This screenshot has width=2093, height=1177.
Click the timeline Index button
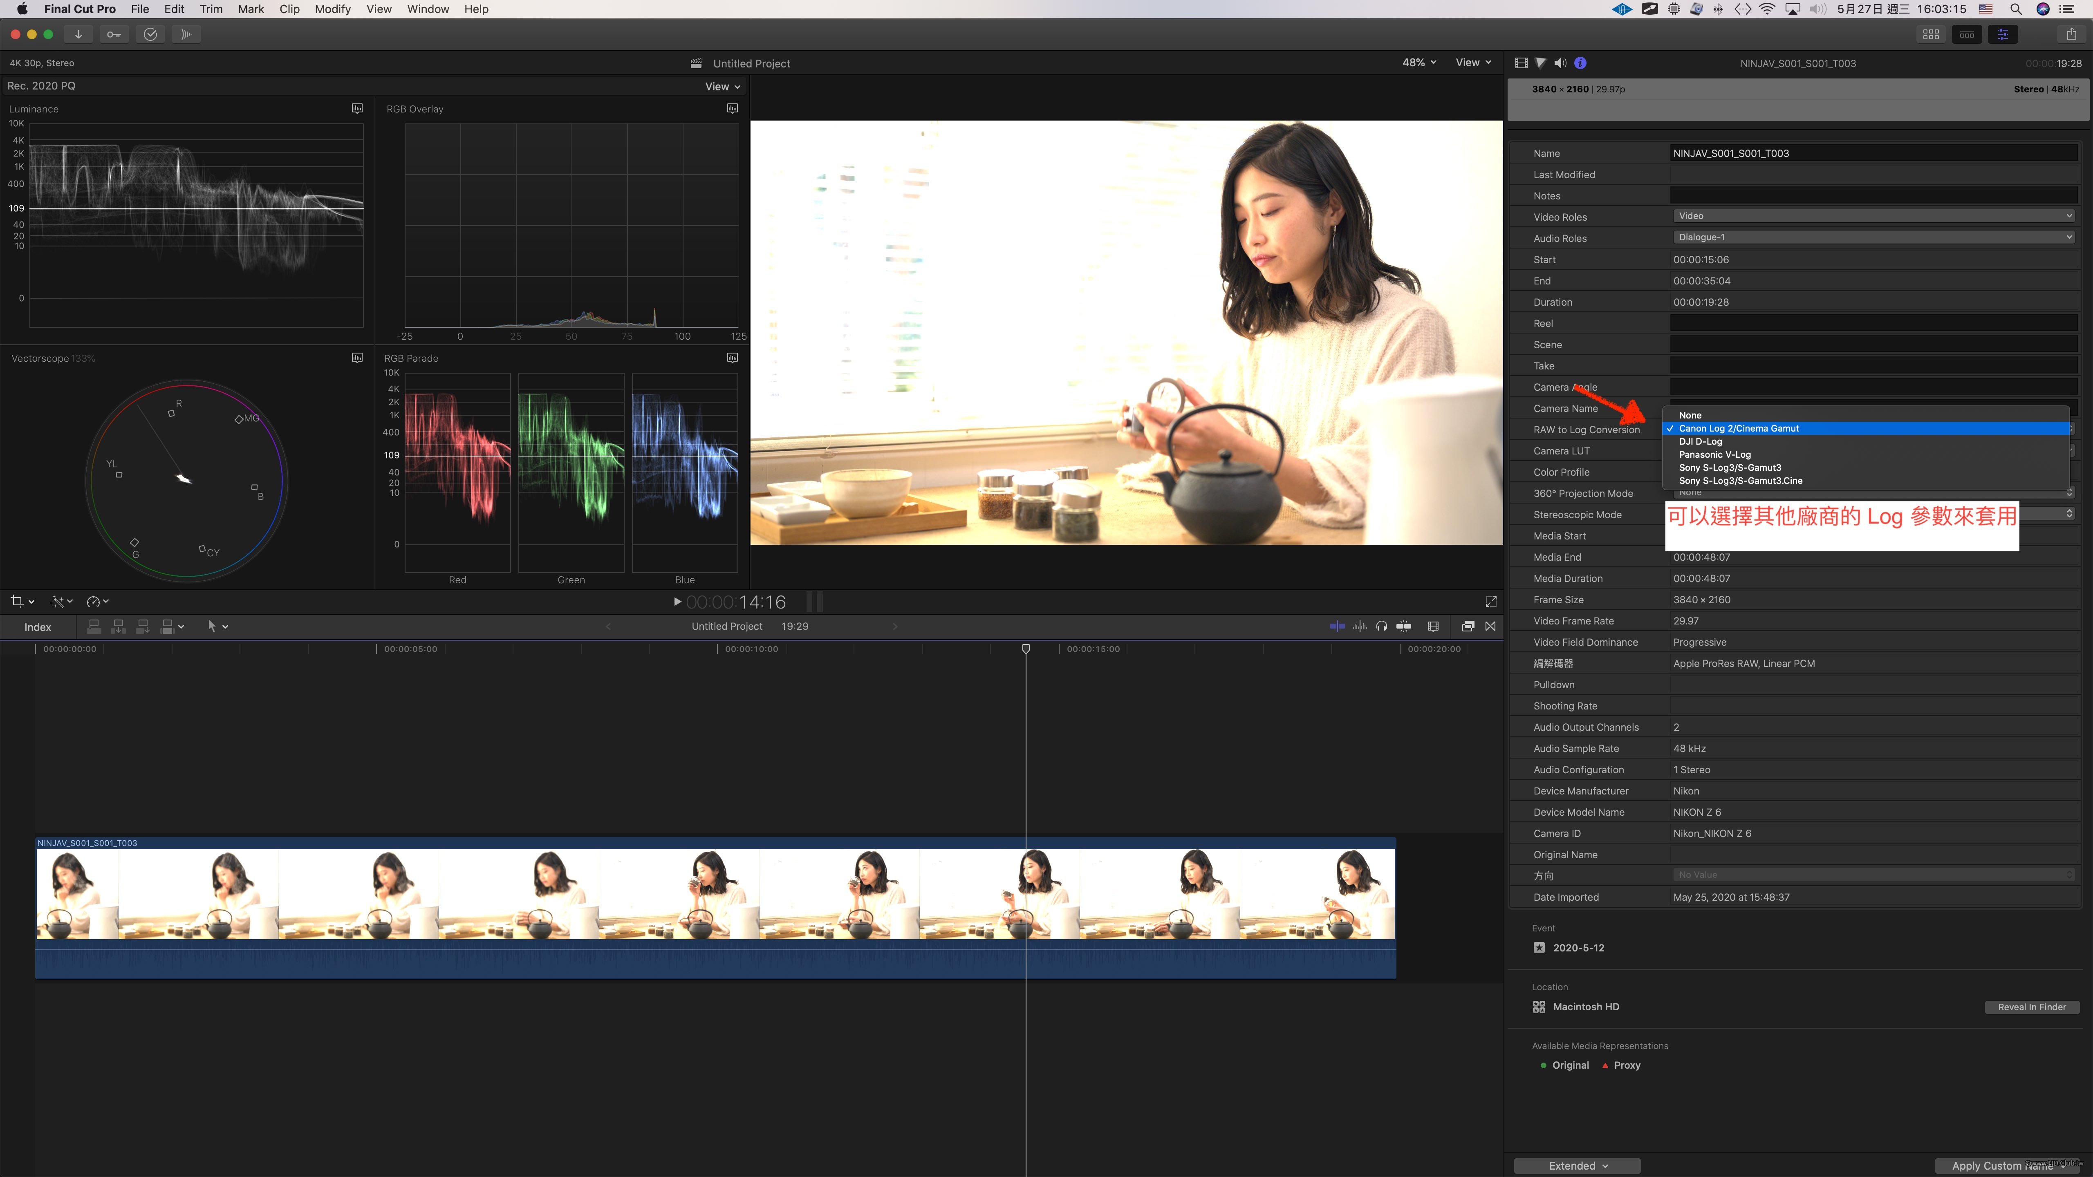(37, 627)
